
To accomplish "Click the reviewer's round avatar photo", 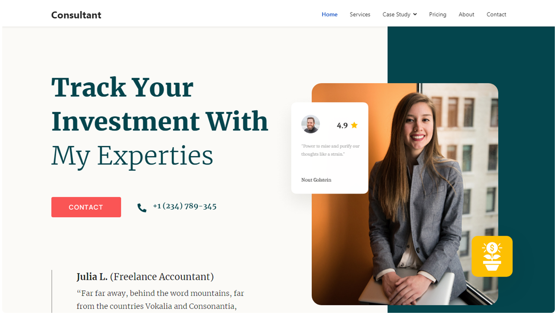I will point(310,124).
